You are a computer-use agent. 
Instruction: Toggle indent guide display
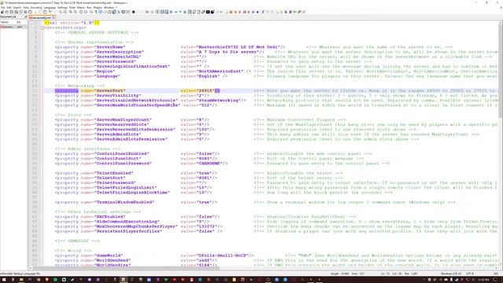[x=100, y=12]
